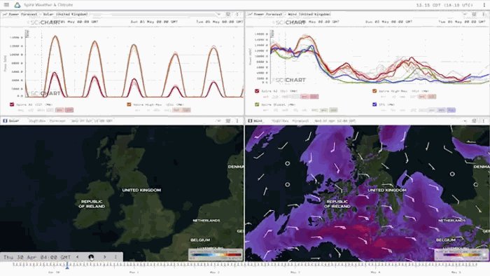Viewport: 490px width, 276px height.
Task: Click United Kingdom label on wind map
Action: 387,190
